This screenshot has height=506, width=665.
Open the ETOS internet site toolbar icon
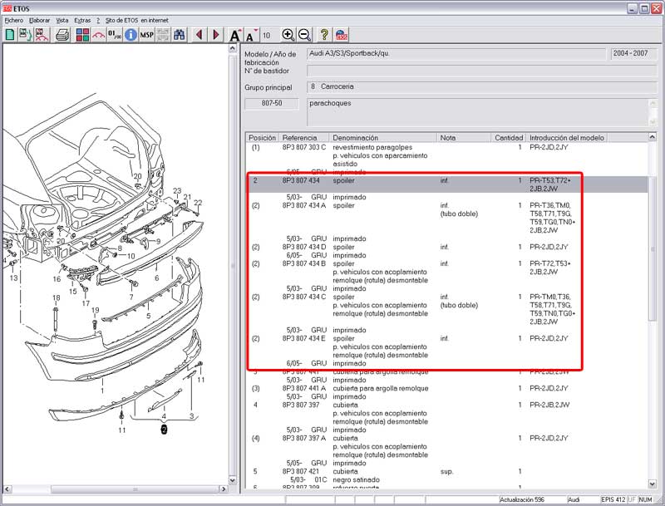tap(341, 35)
